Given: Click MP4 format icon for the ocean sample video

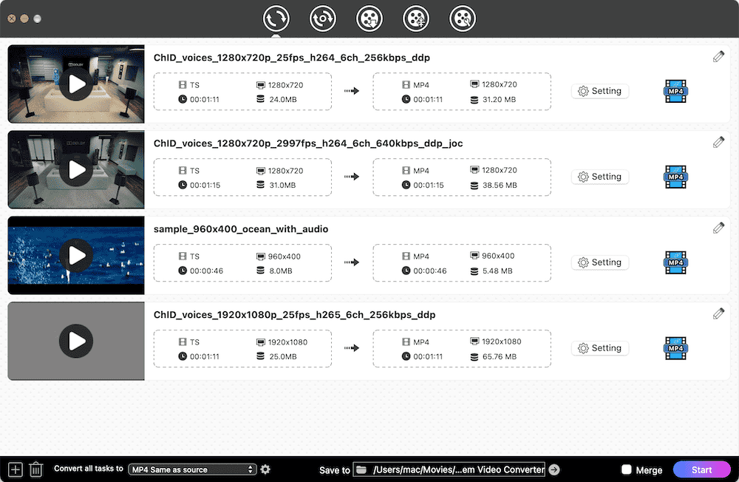Looking at the screenshot, I should (x=676, y=262).
